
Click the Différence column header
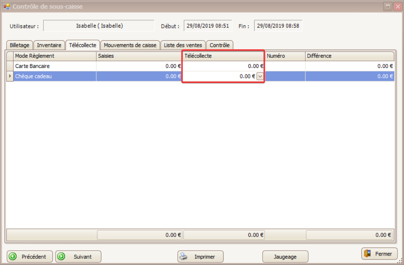coord(350,56)
